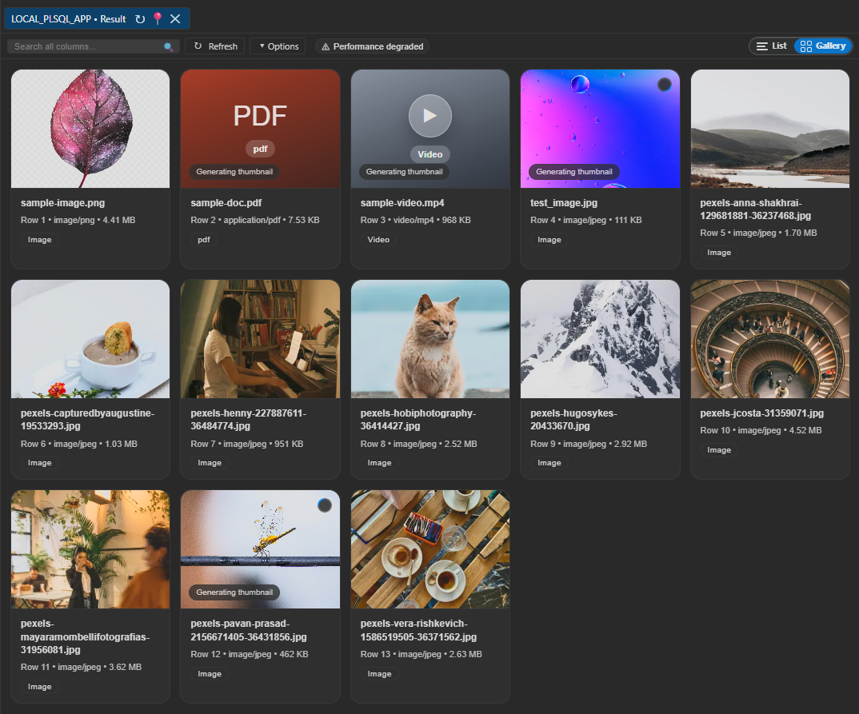
Task: Click the Image tag on Row 10 card
Action: pyautogui.click(x=719, y=450)
